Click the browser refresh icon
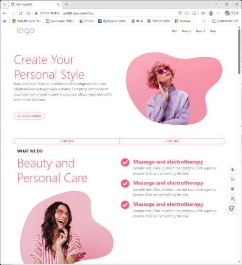Image resolution: width=242 pixels, height=265 pixels. (20, 13)
